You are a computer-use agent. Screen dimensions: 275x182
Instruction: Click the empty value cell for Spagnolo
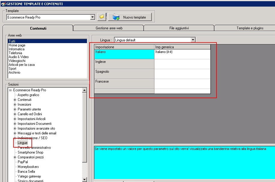pyautogui.click(x=182, y=74)
